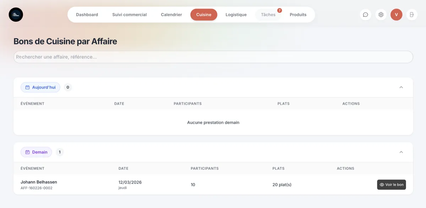The width and height of the screenshot is (426, 208).
Task: Collapse the Aujourd'hui section
Action: click(401, 87)
